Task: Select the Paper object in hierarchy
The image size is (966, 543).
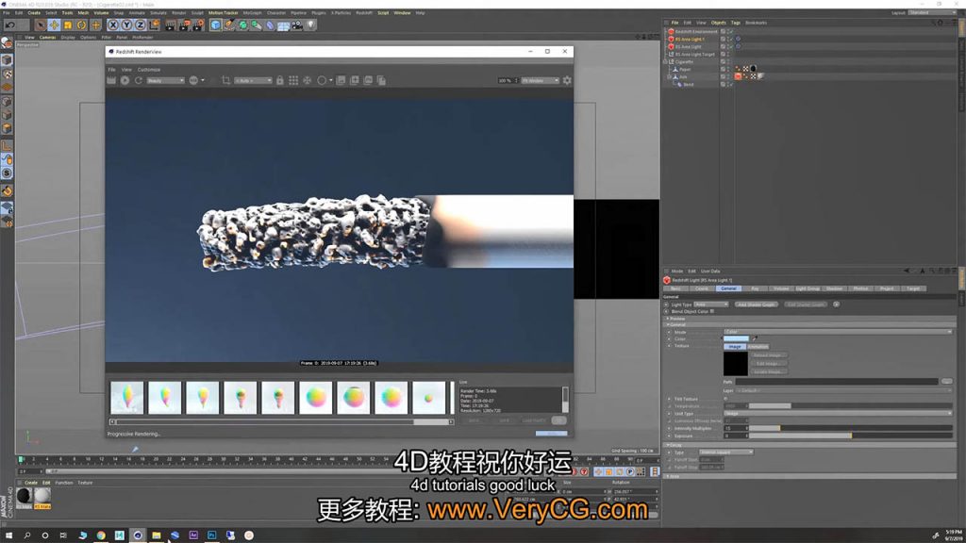Action: click(x=685, y=70)
